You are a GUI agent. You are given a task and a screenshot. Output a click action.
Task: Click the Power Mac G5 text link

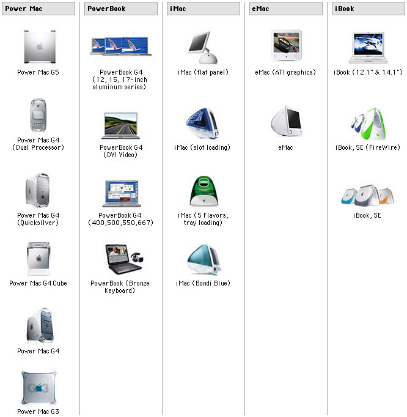[x=38, y=72]
